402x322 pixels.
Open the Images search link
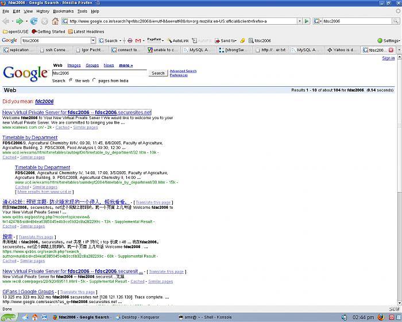coord(74,66)
